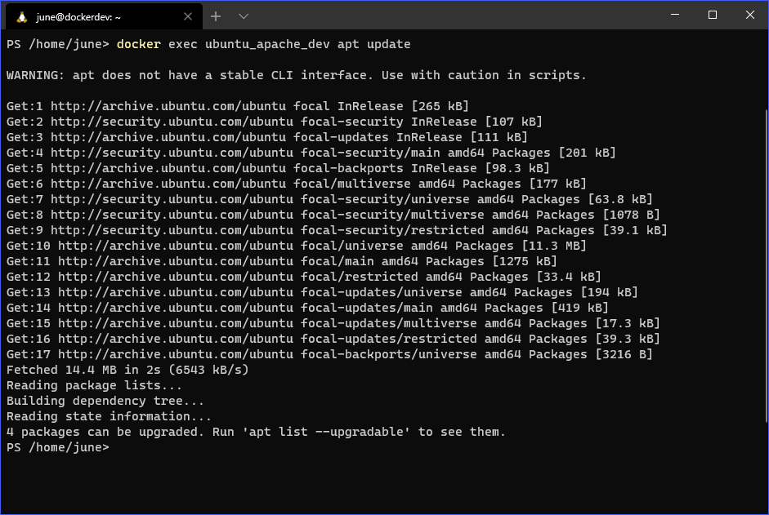The image size is (769, 515).
Task: Click the '[265 kB]' size value
Action: (440, 106)
